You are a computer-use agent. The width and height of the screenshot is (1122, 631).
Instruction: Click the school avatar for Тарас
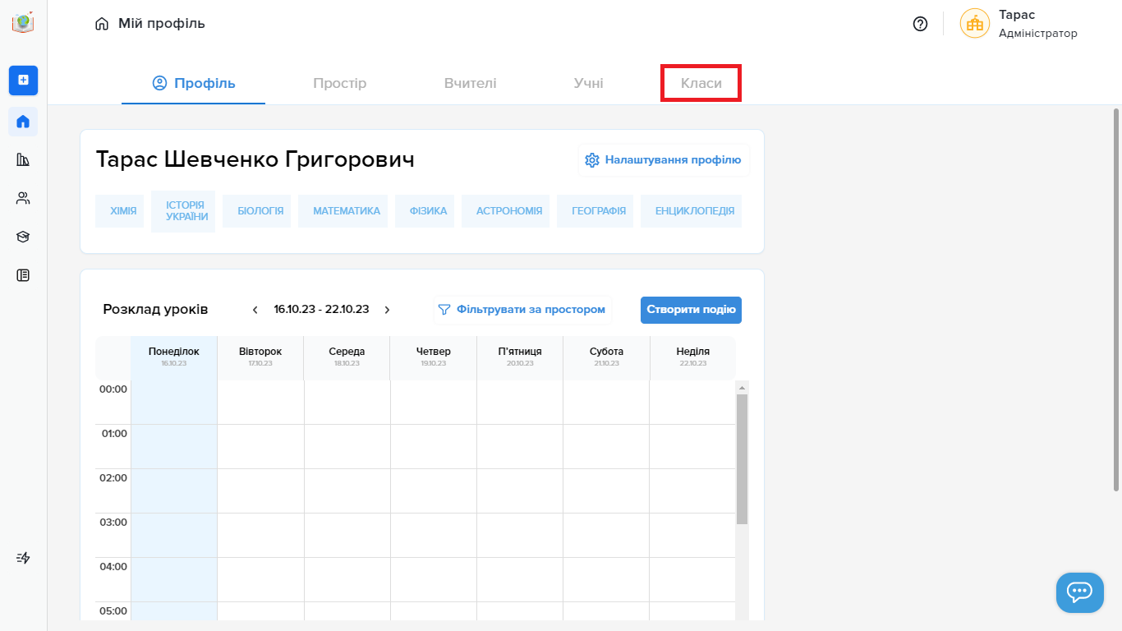[x=974, y=24]
